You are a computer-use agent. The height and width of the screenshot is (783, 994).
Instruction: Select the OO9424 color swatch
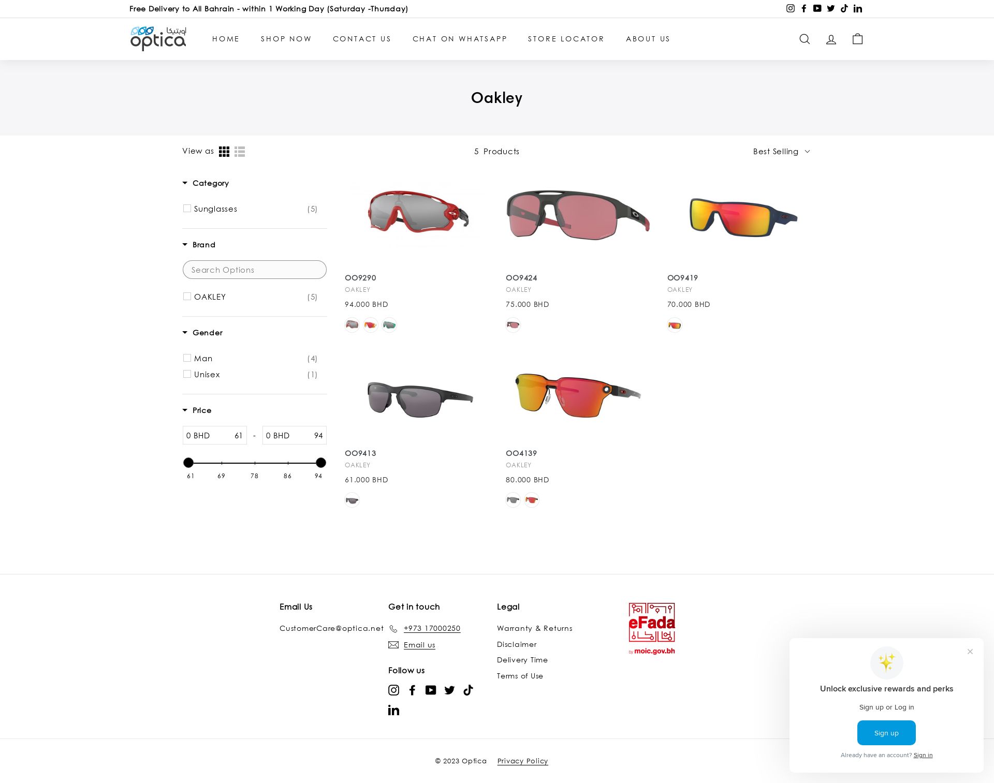tap(513, 325)
